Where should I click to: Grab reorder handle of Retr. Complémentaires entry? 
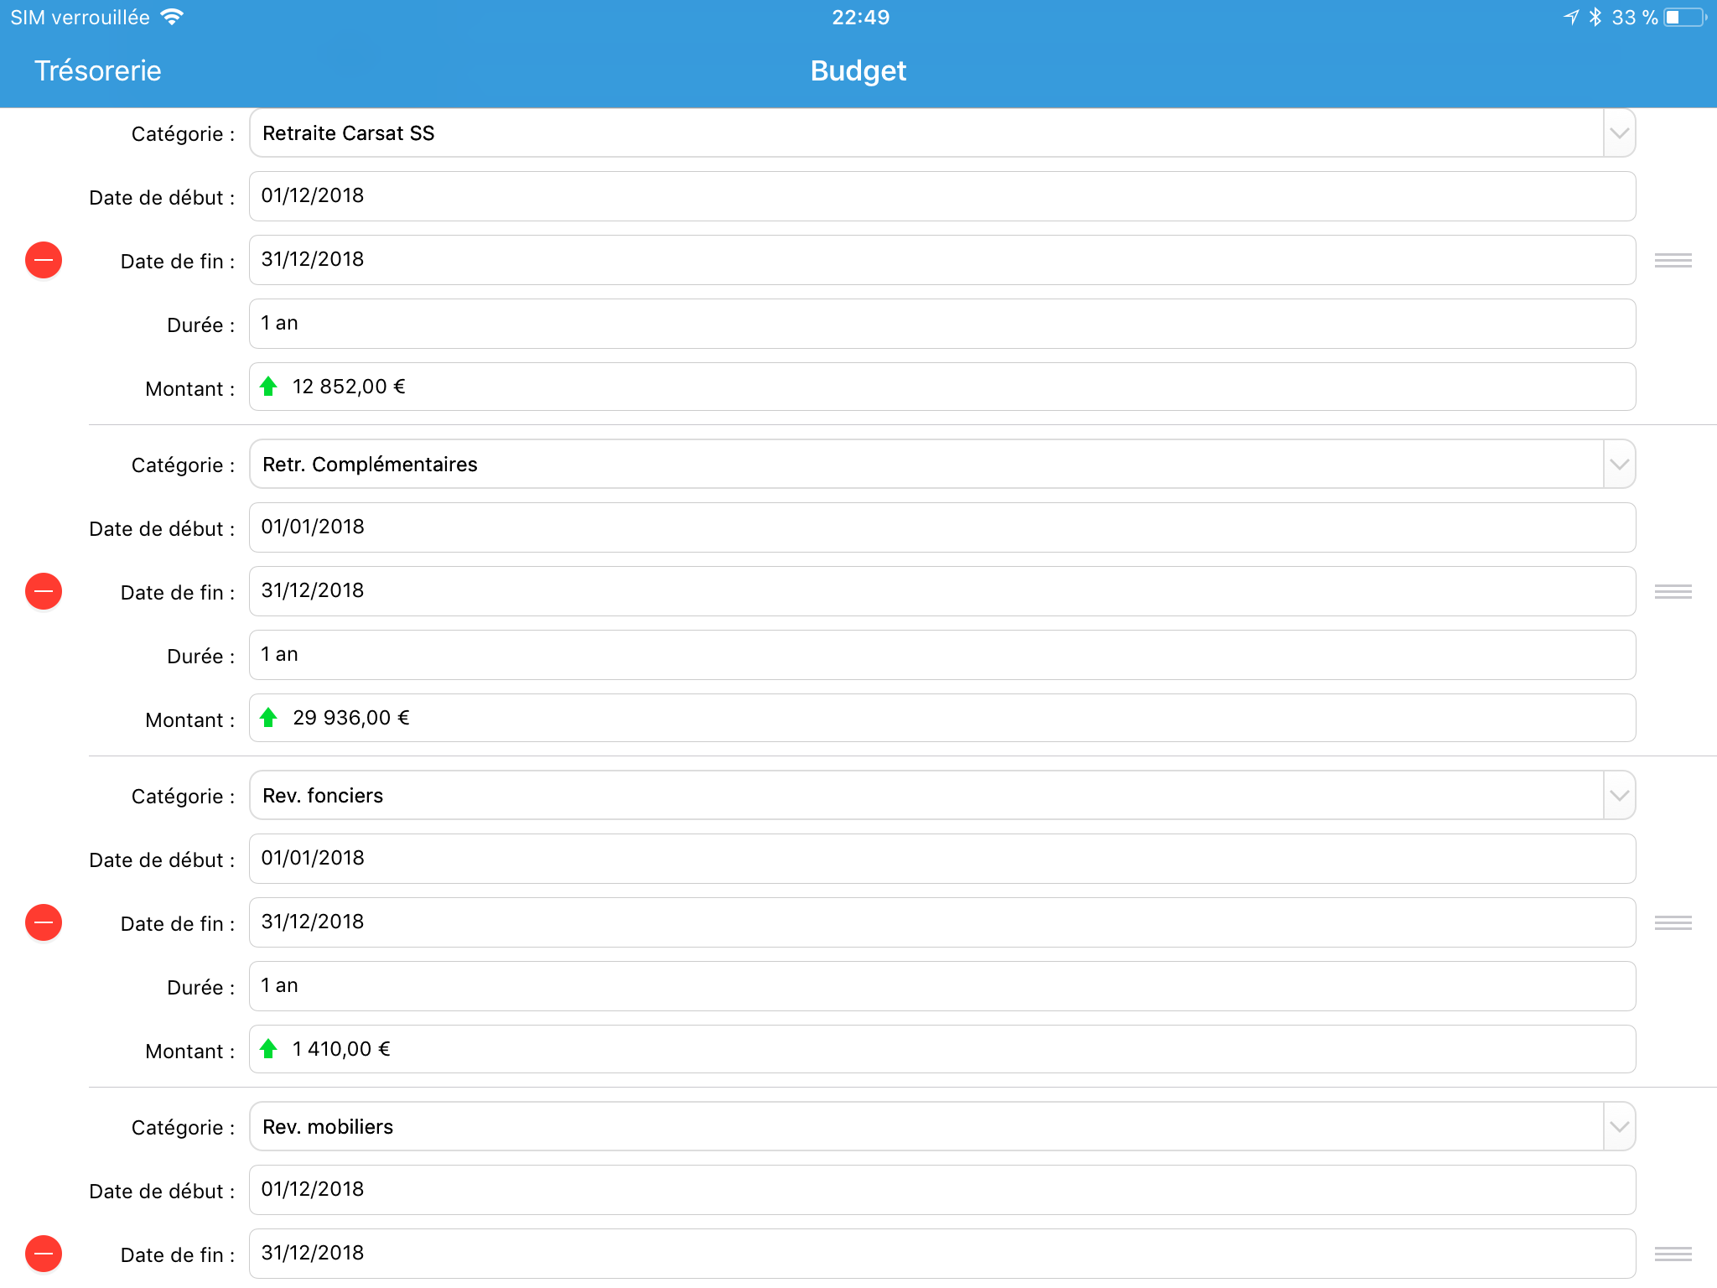(x=1673, y=591)
